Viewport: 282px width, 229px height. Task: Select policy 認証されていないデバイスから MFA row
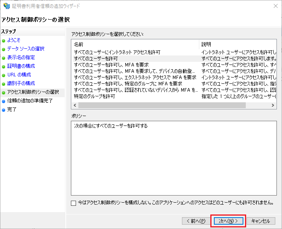136,90
